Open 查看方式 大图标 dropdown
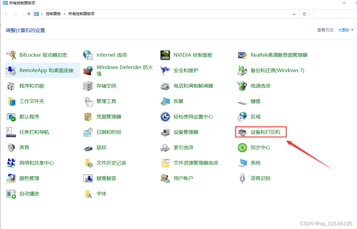The height and width of the screenshot is (229, 357). pyautogui.click(x=346, y=30)
